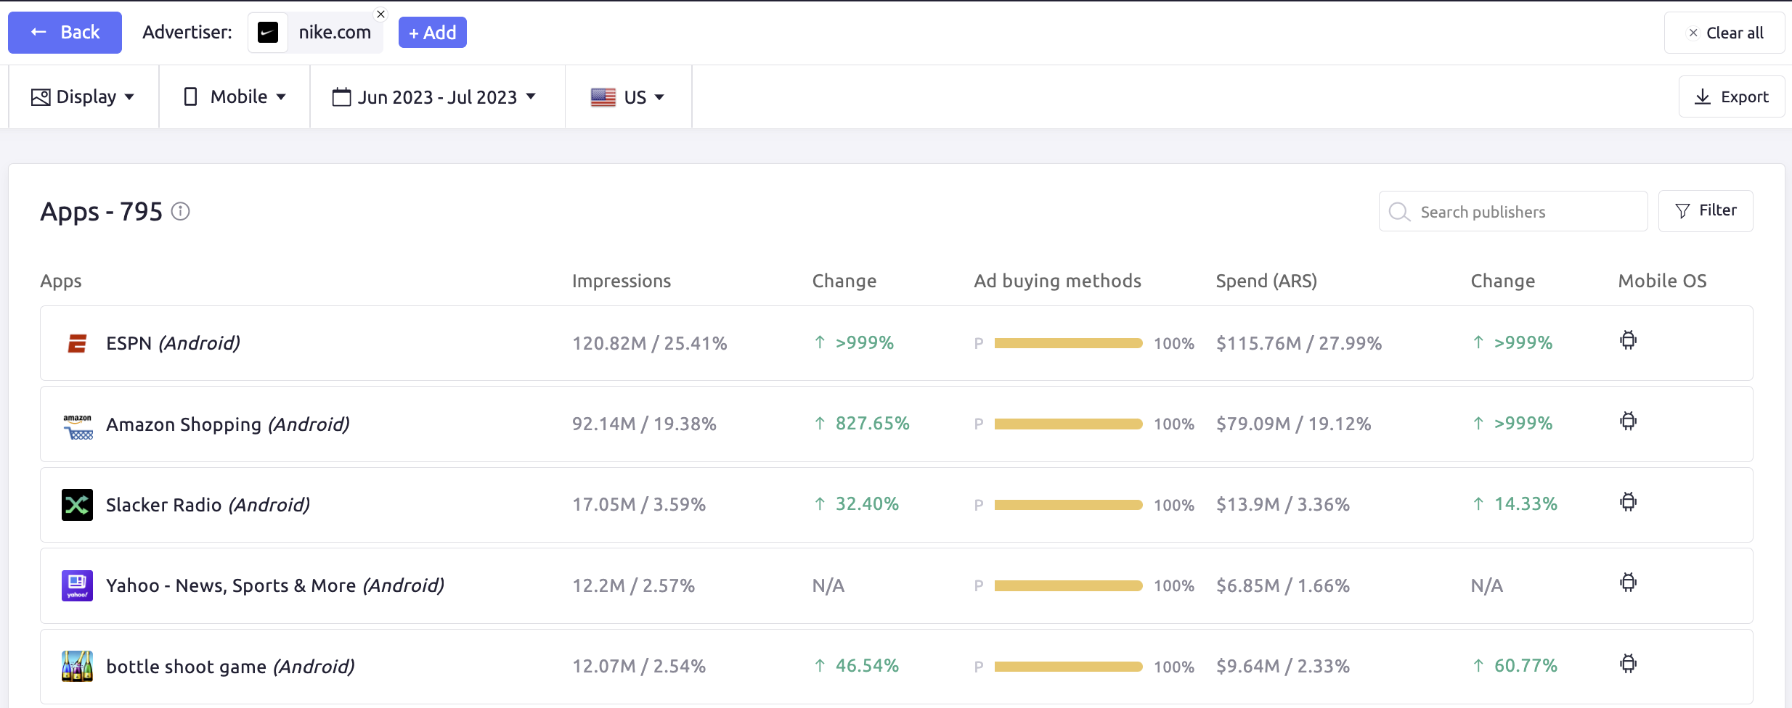Click the Mobile OS column header
Image resolution: width=1792 pixels, height=708 pixels.
(1662, 281)
